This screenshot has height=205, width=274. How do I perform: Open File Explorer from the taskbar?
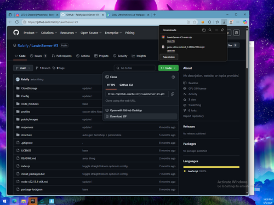pyautogui.click(x=24, y=201)
